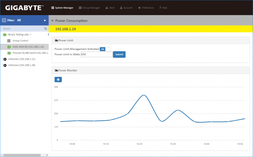Click the 500 y-axis label
Image resolution: width=253 pixels, height=157 pixels.
click(x=56, y=87)
